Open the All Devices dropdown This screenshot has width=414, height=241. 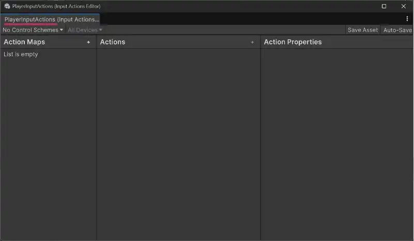click(x=85, y=30)
